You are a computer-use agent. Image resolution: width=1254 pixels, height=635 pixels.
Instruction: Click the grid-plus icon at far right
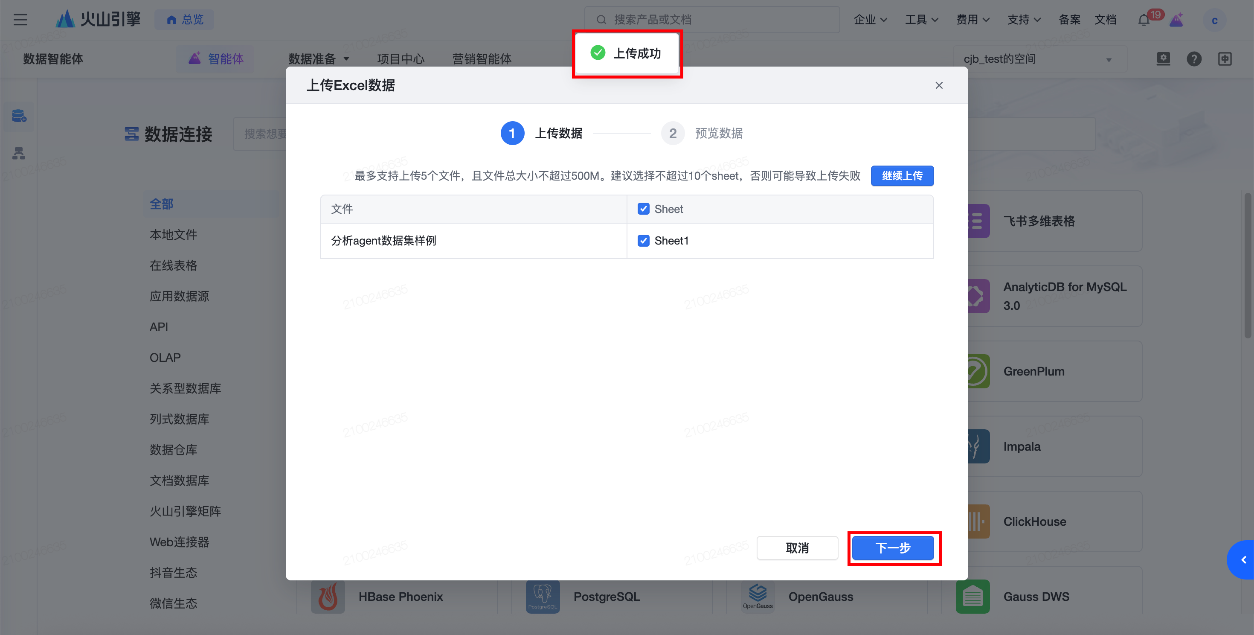point(1224,59)
